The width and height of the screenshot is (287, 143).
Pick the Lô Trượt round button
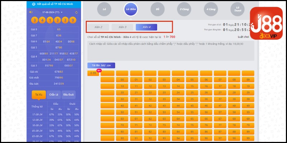pos(237,9)
